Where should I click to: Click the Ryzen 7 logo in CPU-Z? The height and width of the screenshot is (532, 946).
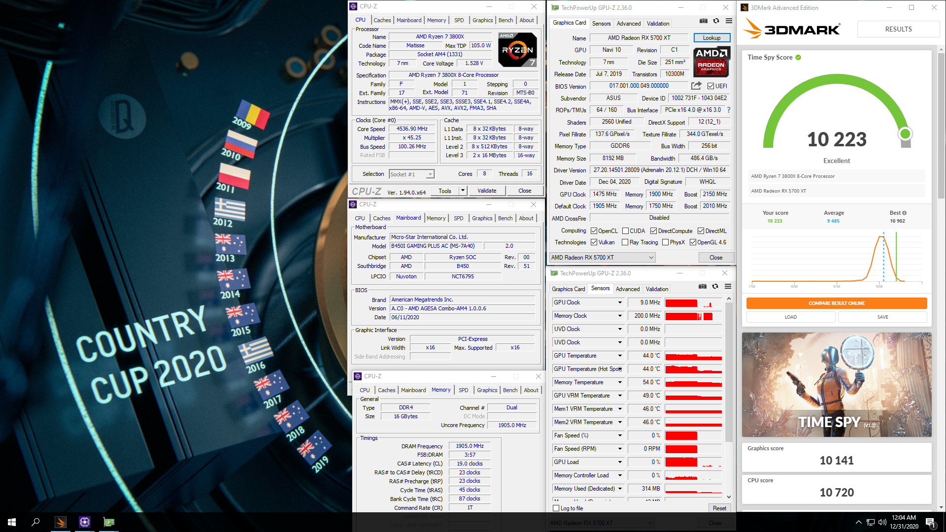[x=517, y=50]
